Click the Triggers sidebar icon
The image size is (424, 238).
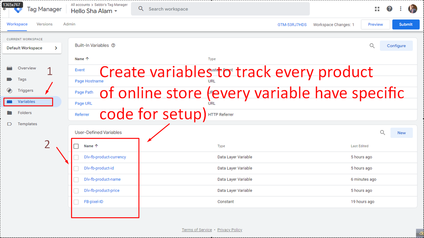click(x=10, y=90)
